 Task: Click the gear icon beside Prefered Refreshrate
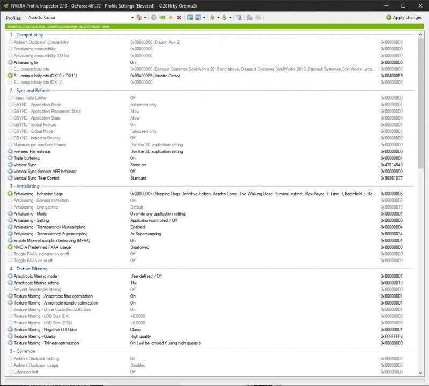coord(10,151)
